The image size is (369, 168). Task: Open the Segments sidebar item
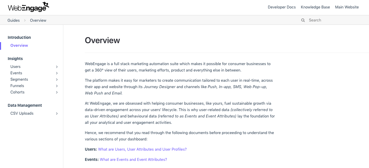click(19, 79)
